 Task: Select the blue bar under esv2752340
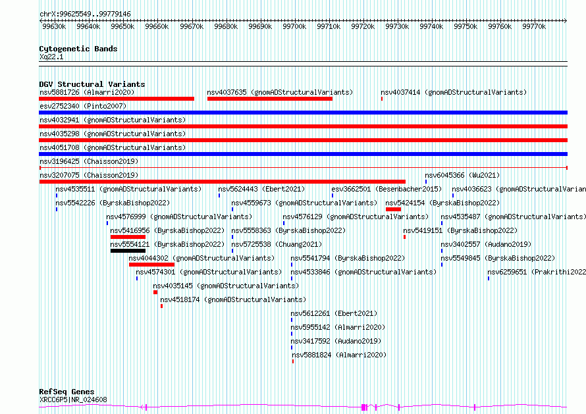303,113
